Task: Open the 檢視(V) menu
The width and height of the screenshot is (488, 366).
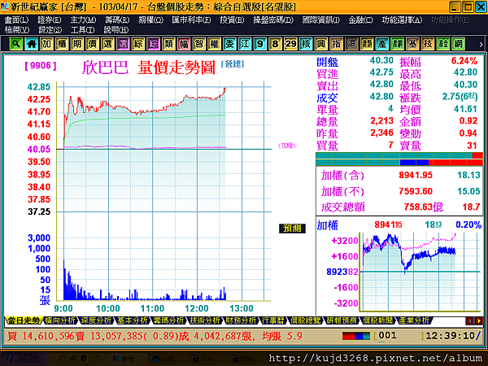Action: tap(17, 30)
